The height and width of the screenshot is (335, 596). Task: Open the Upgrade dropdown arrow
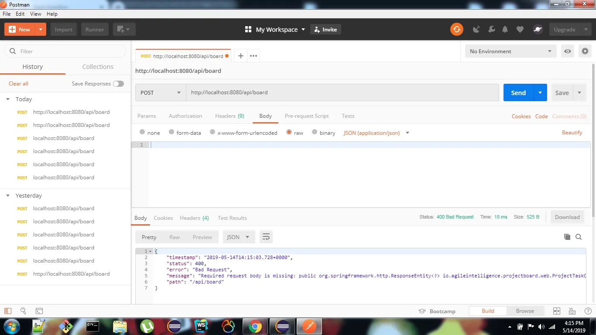click(585, 29)
